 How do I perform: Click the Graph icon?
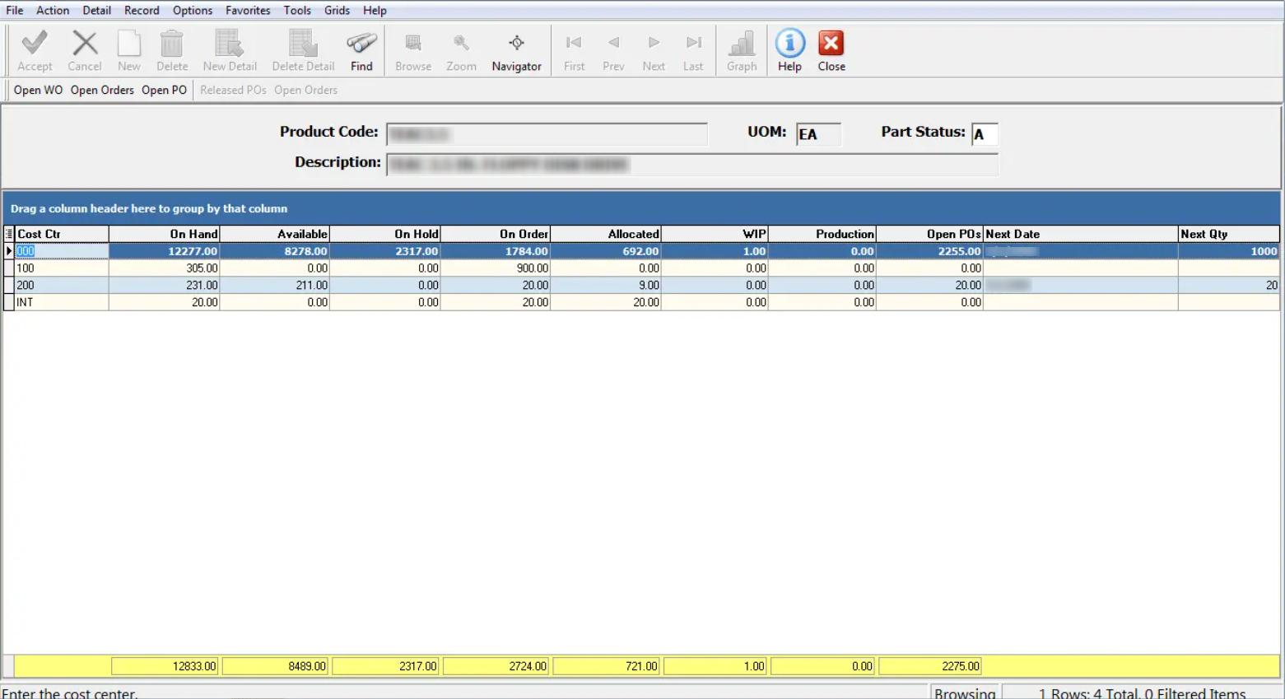[x=742, y=44]
